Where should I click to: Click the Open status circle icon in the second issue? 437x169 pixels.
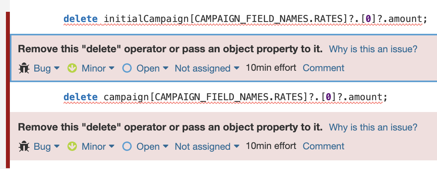tap(127, 147)
